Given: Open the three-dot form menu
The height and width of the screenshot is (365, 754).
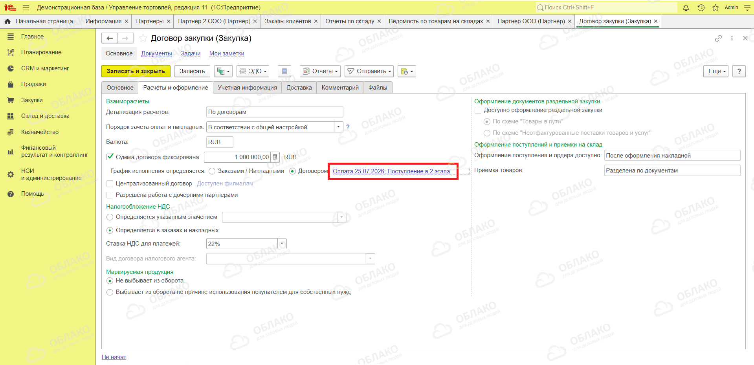Looking at the screenshot, I should [x=732, y=38].
